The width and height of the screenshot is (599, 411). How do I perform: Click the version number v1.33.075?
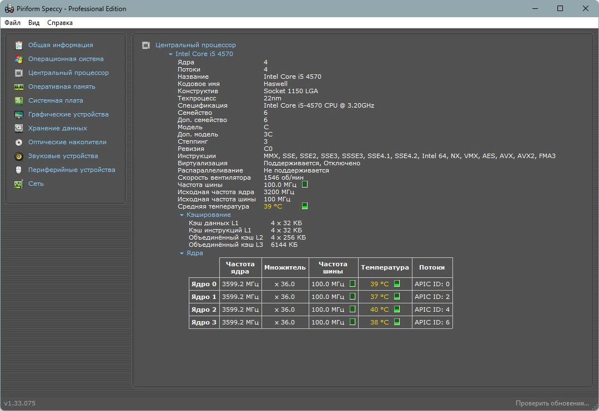[x=20, y=403]
